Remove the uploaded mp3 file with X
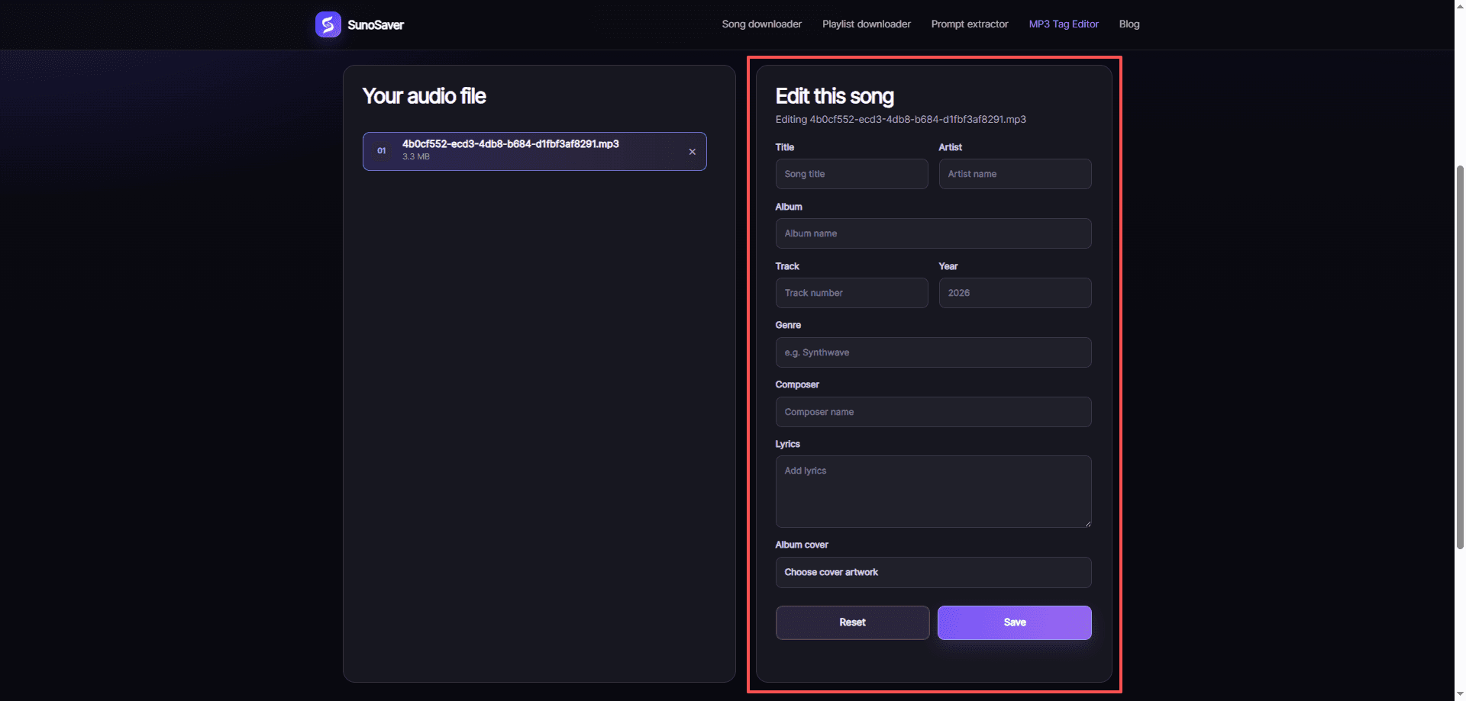 pos(692,152)
